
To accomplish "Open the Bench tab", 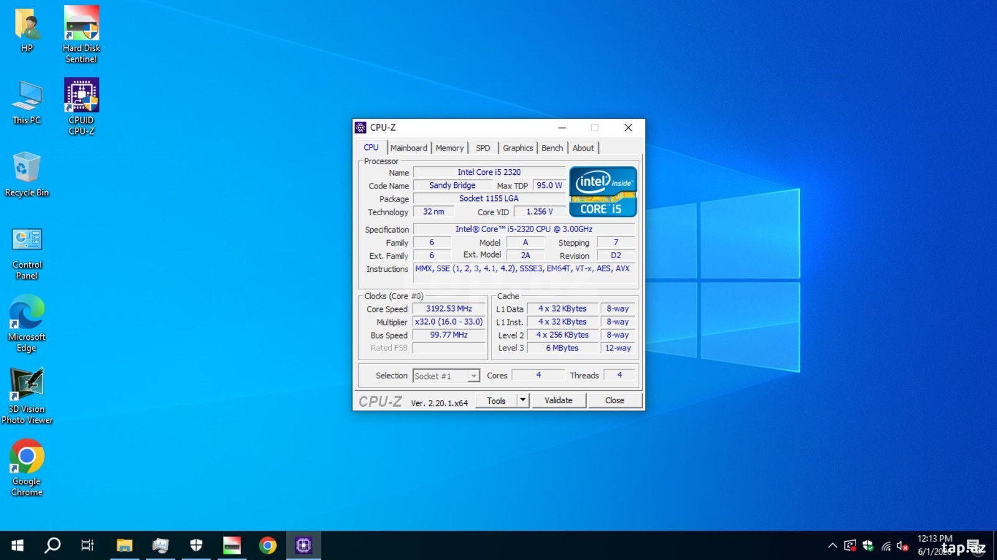I will point(552,148).
